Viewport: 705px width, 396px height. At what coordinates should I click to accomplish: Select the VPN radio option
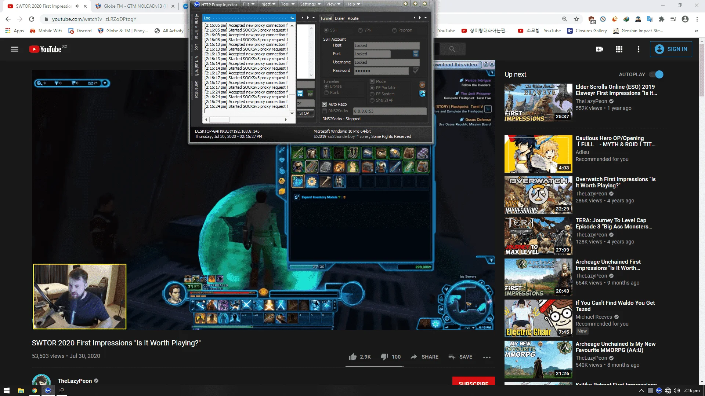(365, 30)
